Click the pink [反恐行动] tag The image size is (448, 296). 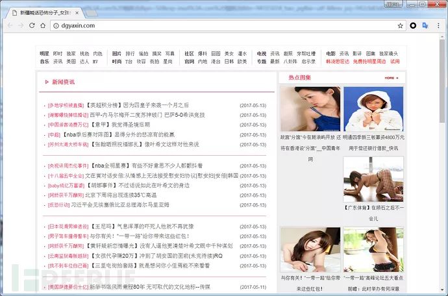pos(58,205)
